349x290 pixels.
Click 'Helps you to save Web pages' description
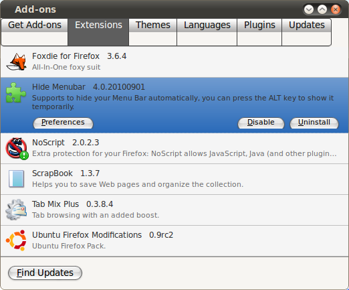[x=138, y=184]
